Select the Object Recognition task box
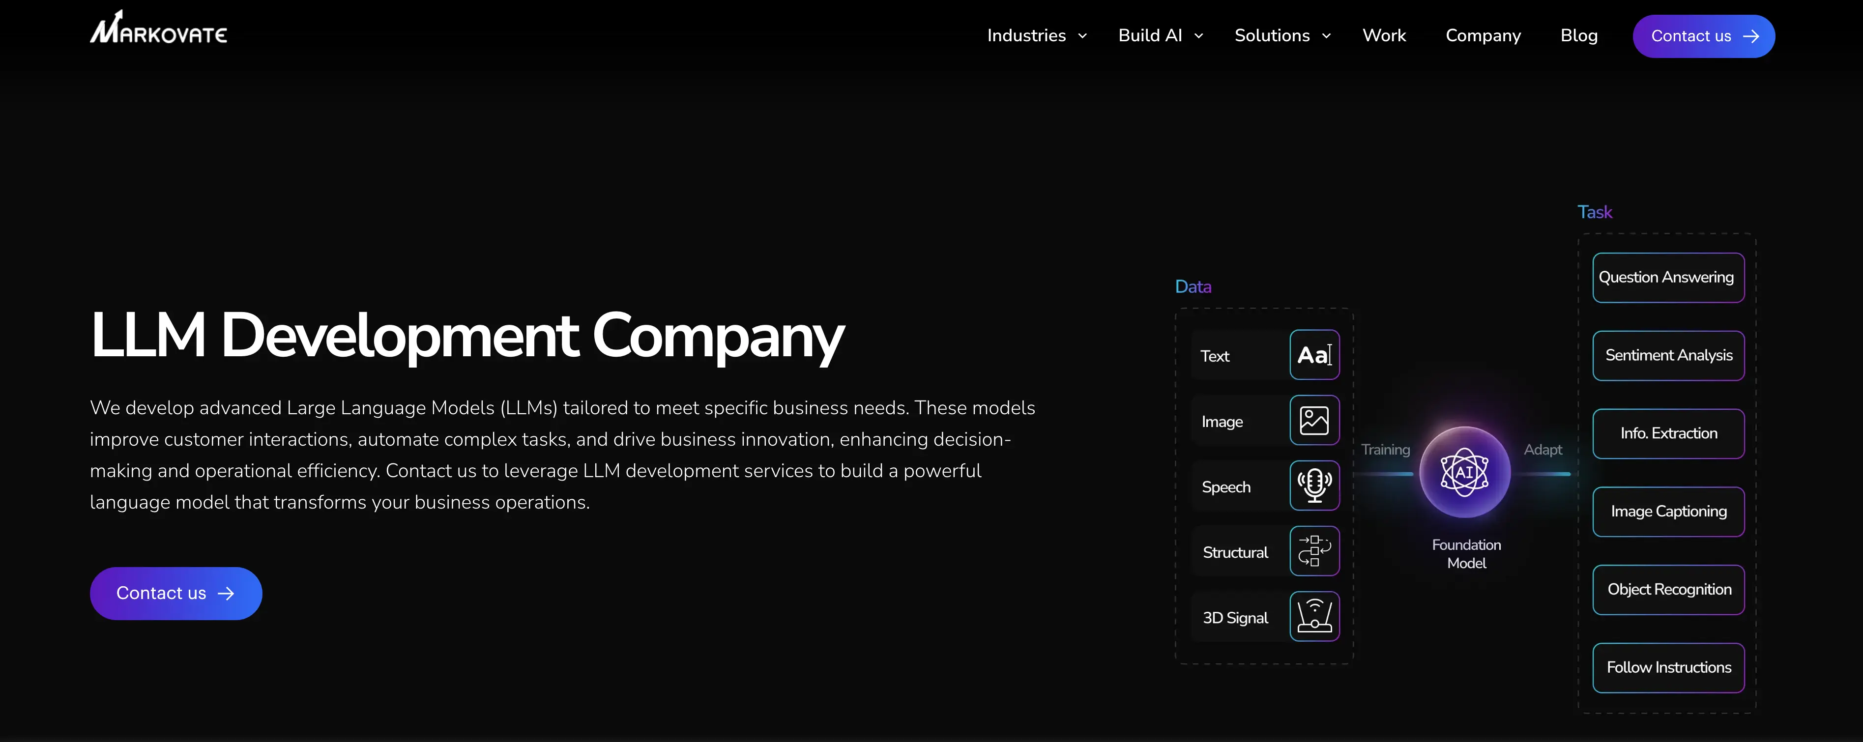Viewport: 1863px width, 742px height. click(x=1668, y=590)
